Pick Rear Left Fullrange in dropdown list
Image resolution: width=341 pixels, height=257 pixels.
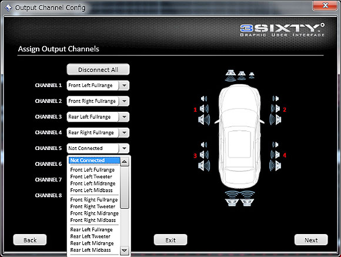[x=91, y=229]
